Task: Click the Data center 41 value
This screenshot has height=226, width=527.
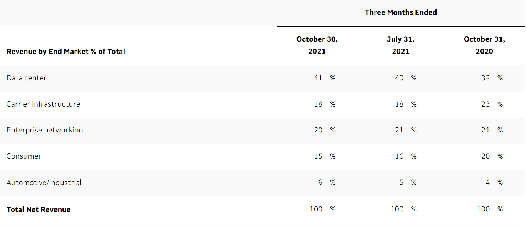Action: coord(318,78)
